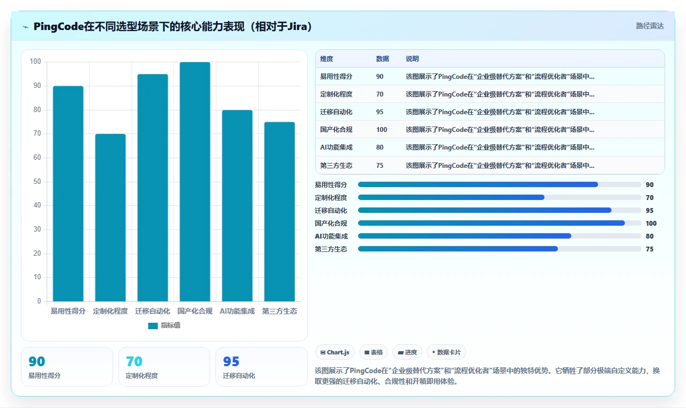Click the 数据卡片 tag button
Screen dimensions: 686x408
446,352
